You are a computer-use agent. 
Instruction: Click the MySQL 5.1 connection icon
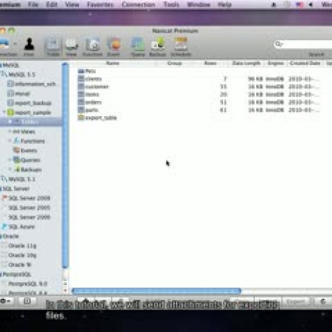[x=5, y=179]
